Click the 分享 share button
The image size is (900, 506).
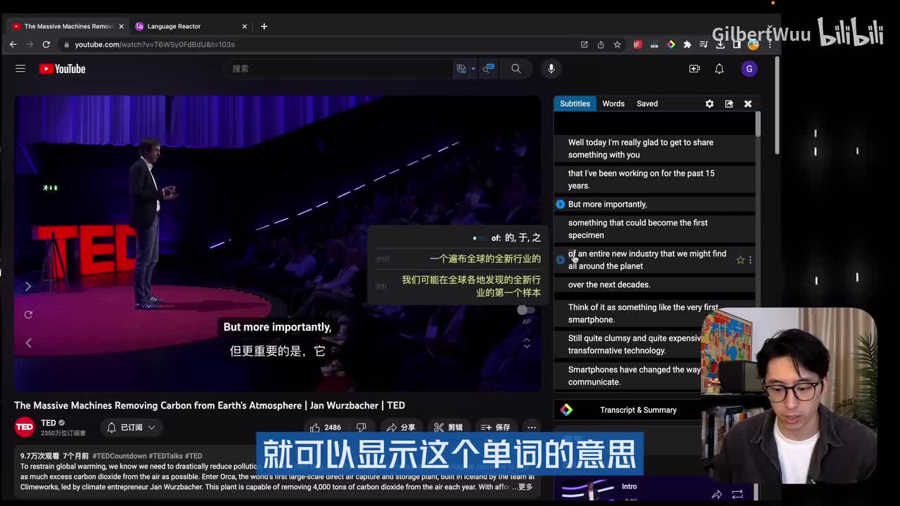401,427
